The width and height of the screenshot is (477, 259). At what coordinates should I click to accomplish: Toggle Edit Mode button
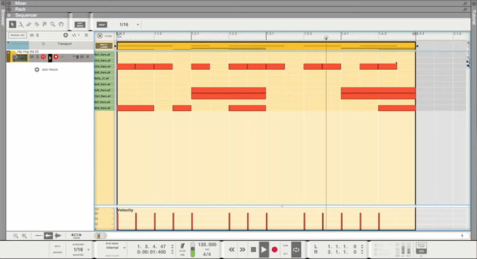click(80, 24)
